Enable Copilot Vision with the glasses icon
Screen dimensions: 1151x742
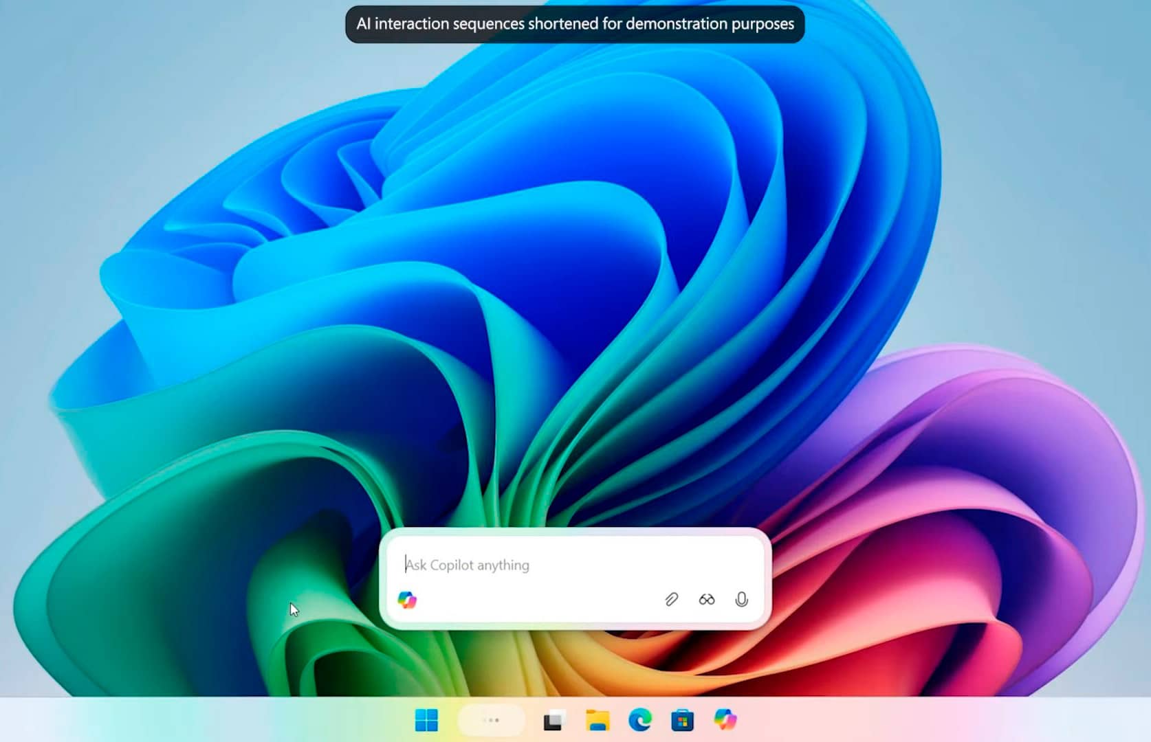(x=707, y=600)
